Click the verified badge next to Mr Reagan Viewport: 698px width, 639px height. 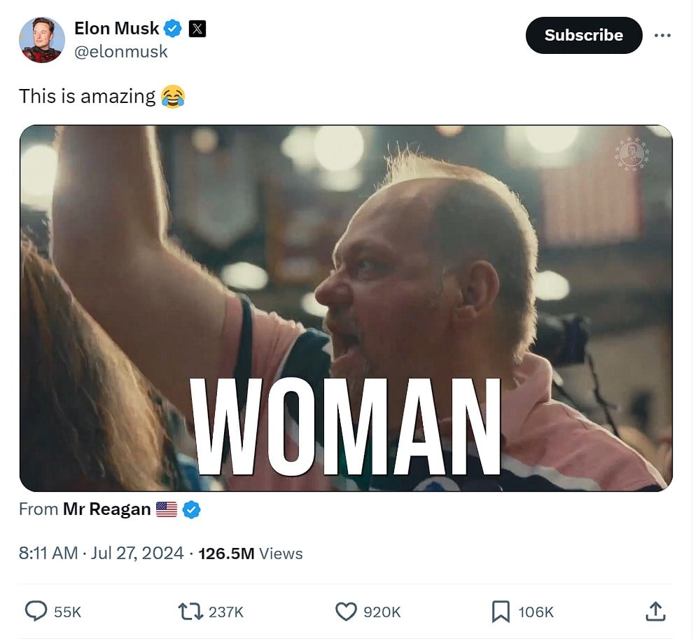[x=191, y=509]
